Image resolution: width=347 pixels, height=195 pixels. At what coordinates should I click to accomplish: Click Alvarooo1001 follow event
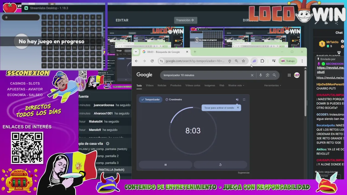(105, 113)
